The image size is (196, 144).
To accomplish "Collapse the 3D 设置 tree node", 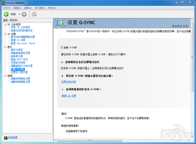I will (5, 34).
